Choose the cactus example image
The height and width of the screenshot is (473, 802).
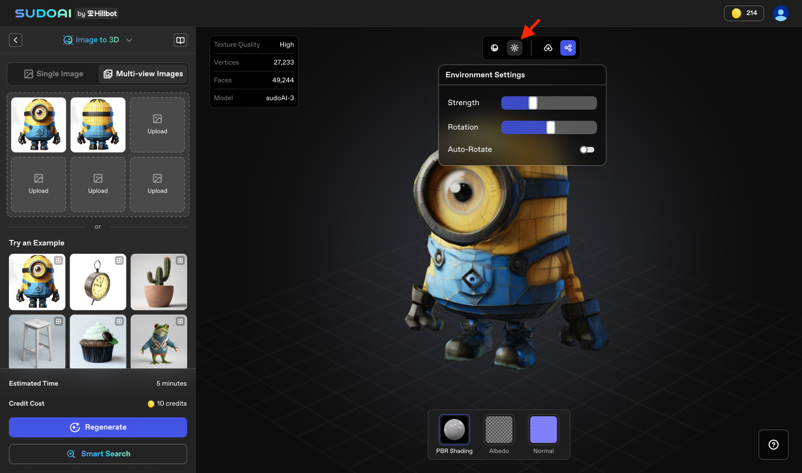tap(159, 282)
